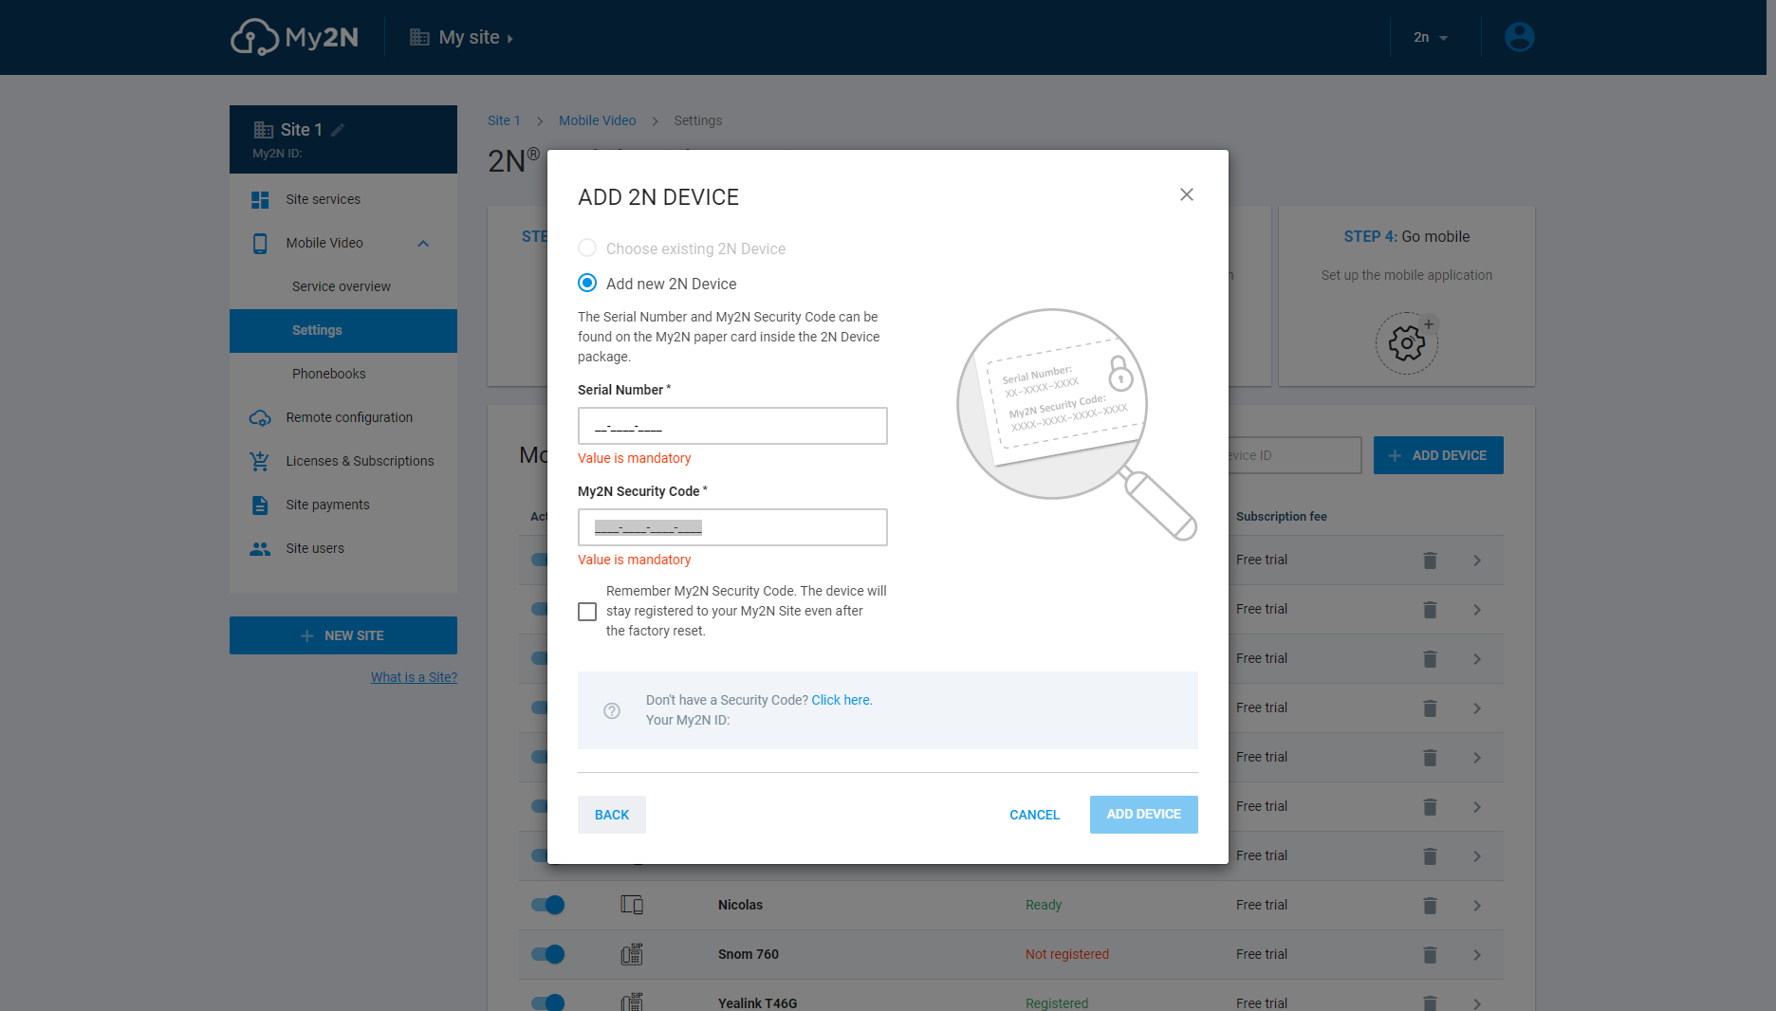1776x1011 pixels.
Task: Click the edit pencil next to Site 1
Action: point(338,130)
